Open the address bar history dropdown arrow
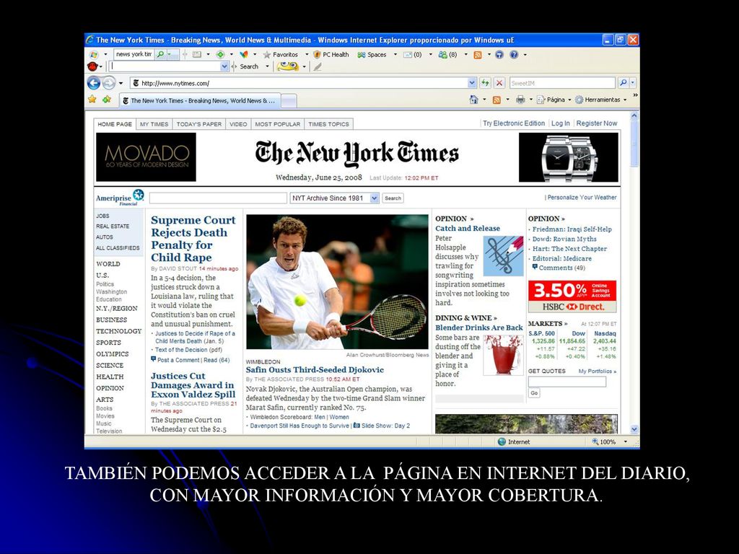The image size is (739, 554). pos(472,83)
